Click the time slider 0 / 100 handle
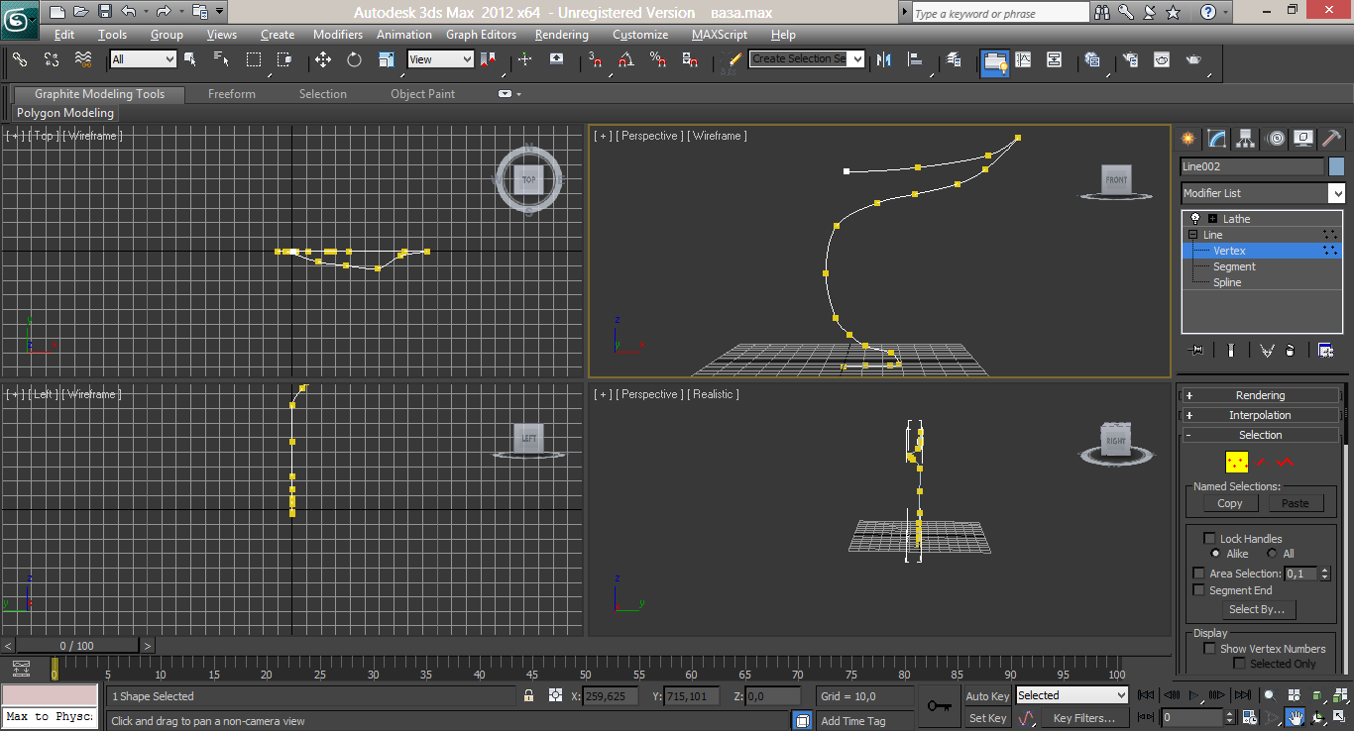This screenshot has width=1354, height=731. click(x=77, y=646)
